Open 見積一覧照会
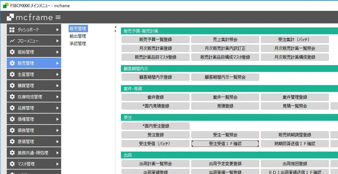338x174 pixels. tap(295, 106)
